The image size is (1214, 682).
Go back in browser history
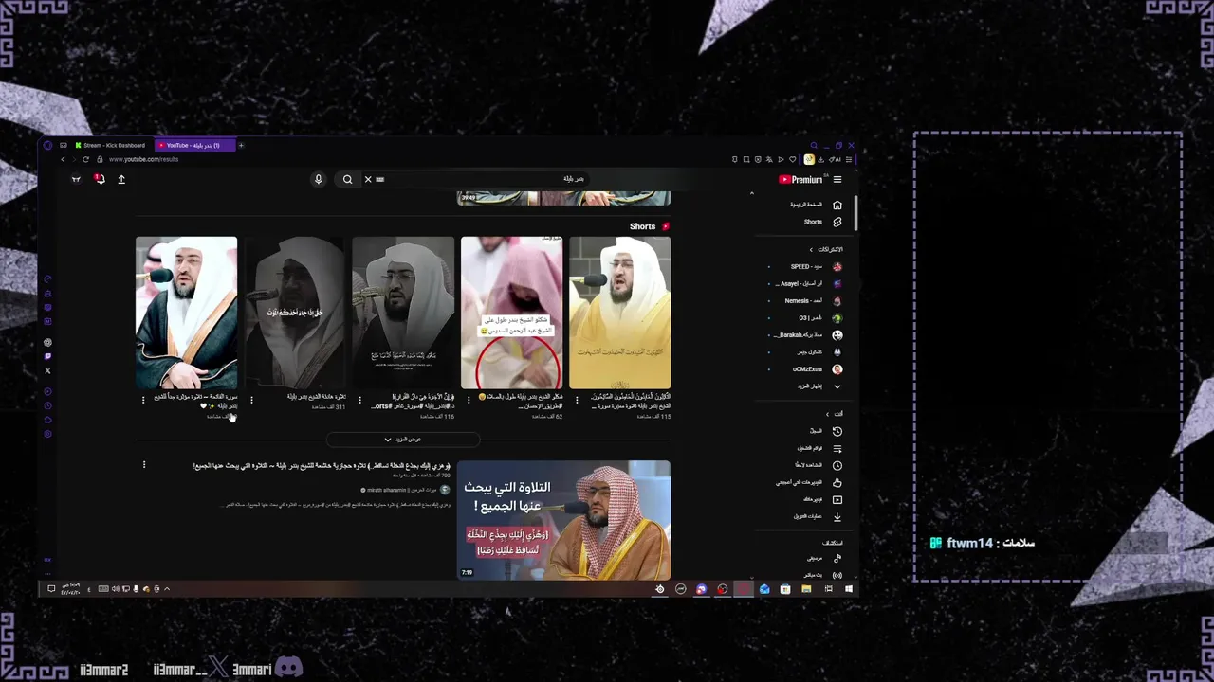coord(63,159)
